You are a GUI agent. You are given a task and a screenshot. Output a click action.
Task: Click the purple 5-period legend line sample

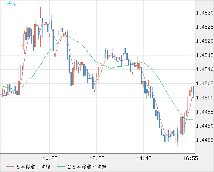(x=10, y=167)
